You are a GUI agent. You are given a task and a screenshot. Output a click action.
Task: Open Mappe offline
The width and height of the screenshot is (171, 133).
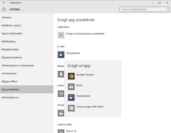click(x=27, y=81)
